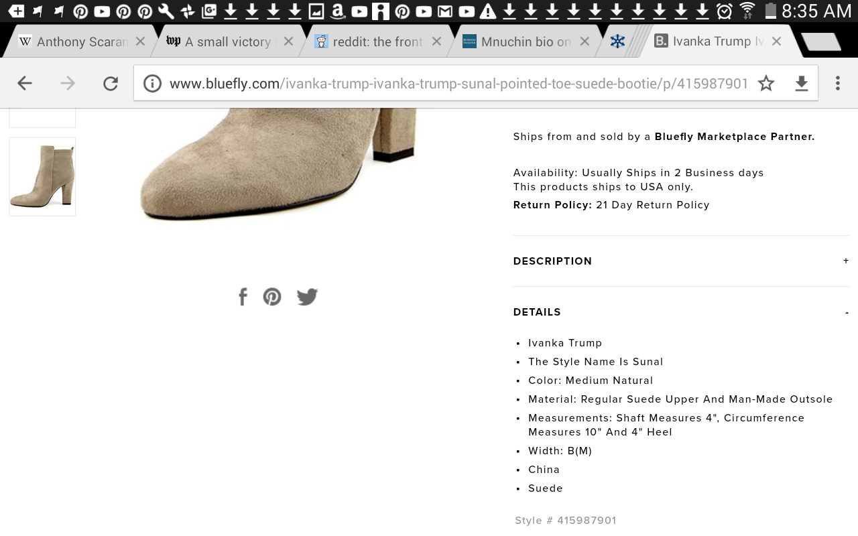The height and width of the screenshot is (536, 858).
Task: Expand the DESCRIPTION section
Action: [x=681, y=261]
